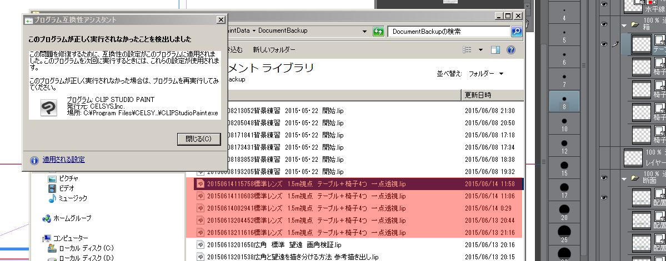Select brush size 17 preset
The width and height of the screenshot is (666, 261).
[x=564, y=190]
